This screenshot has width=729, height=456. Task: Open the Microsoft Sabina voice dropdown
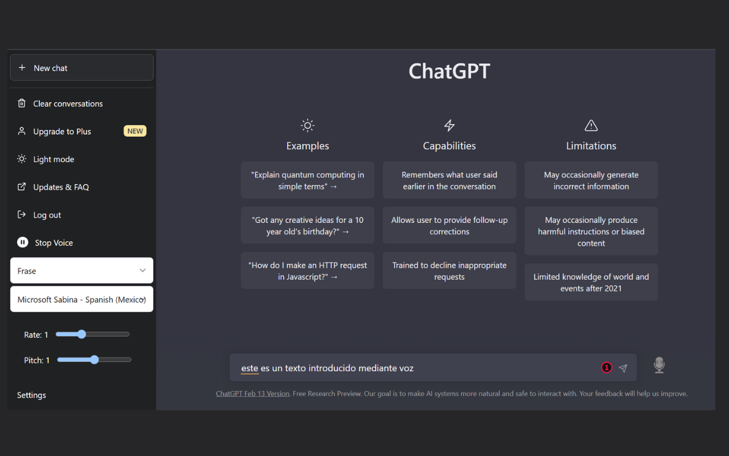pos(81,299)
